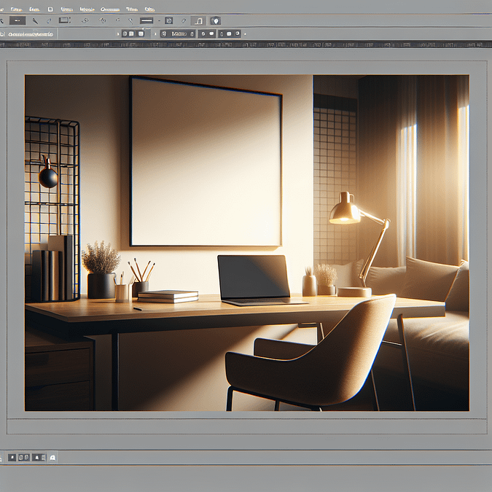This screenshot has height=492, width=492.
Task: Click the blank picture frame on the canvas
Action: (x=206, y=161)
